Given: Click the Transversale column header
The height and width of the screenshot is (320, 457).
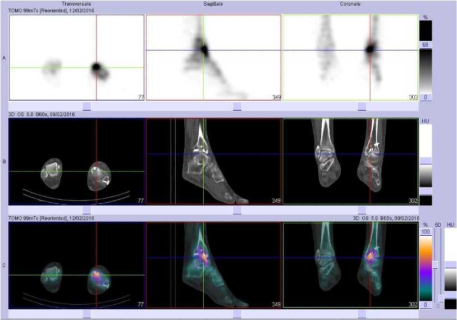Looking at the screenshot, I should (x=76, y=4).
